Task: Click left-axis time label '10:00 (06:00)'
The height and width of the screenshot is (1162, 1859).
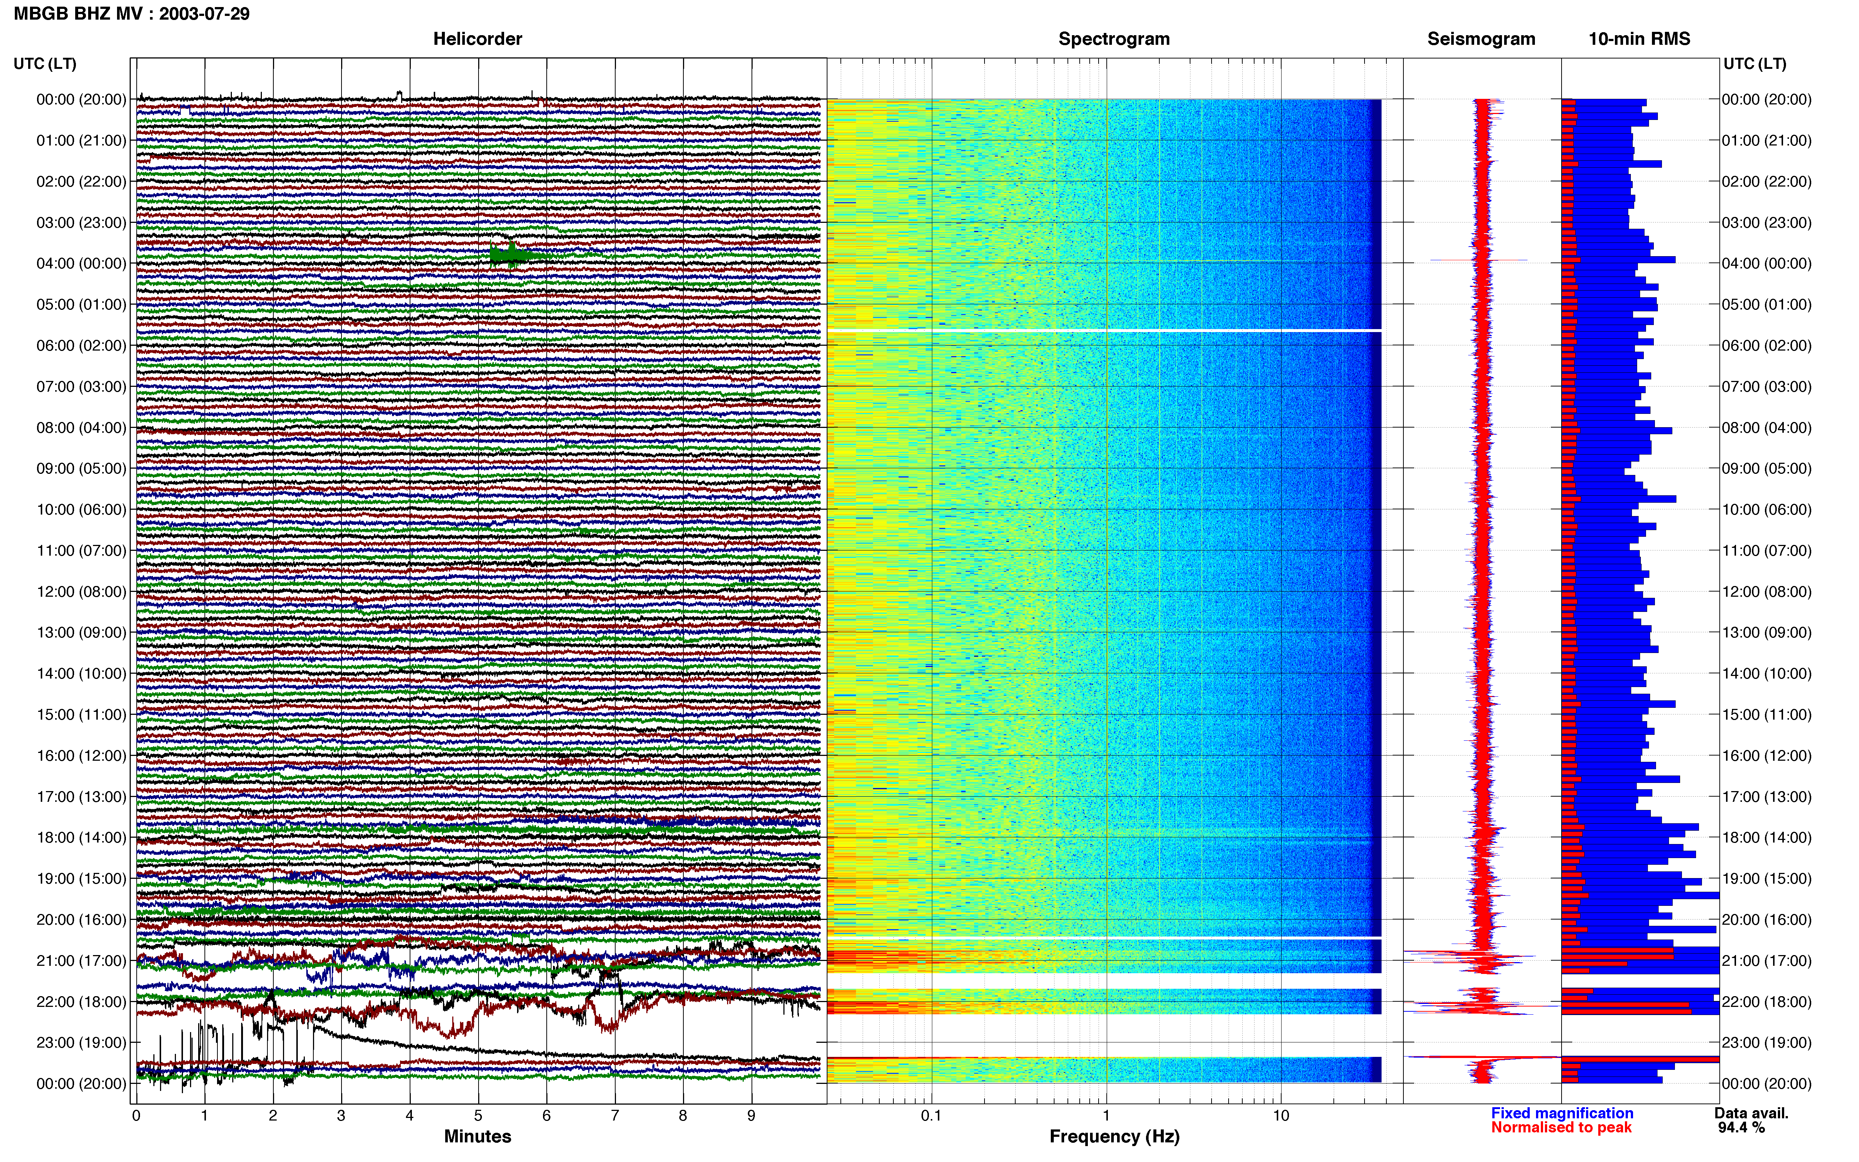Action: click(x=81, y=509)
